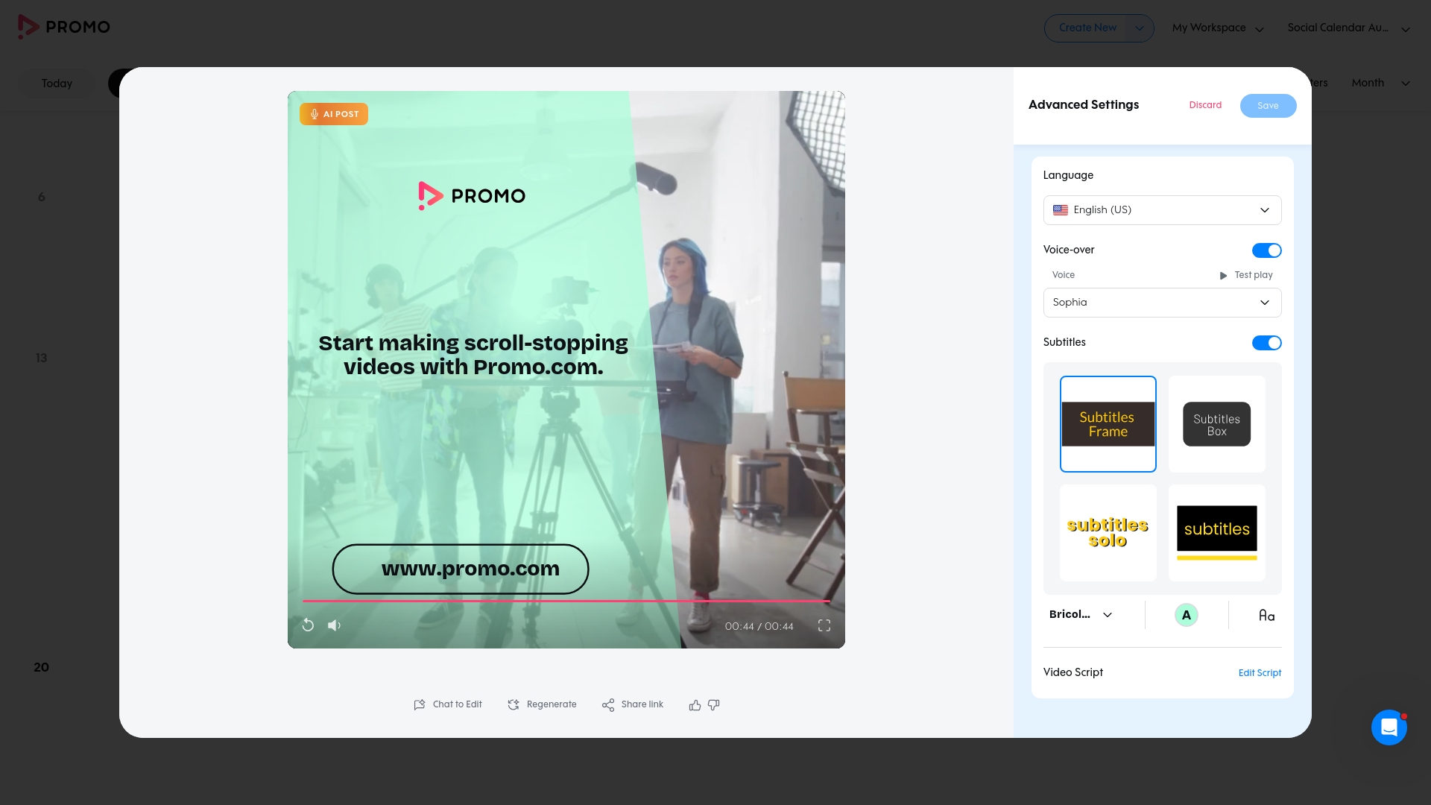Click the replay video icon
This screenshot has width=1431, height=805.
pyautogui.click(x=308, y=625)
